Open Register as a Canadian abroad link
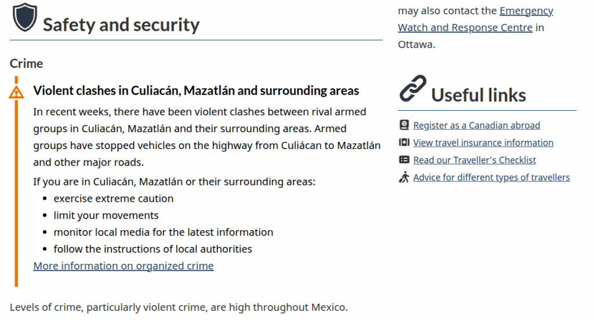594x320 pixels. 477,125
